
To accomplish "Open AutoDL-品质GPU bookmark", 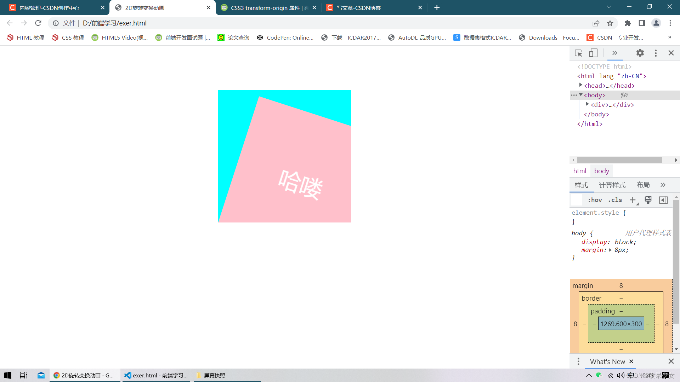I will pyautogui.click(x=417, y=38).
